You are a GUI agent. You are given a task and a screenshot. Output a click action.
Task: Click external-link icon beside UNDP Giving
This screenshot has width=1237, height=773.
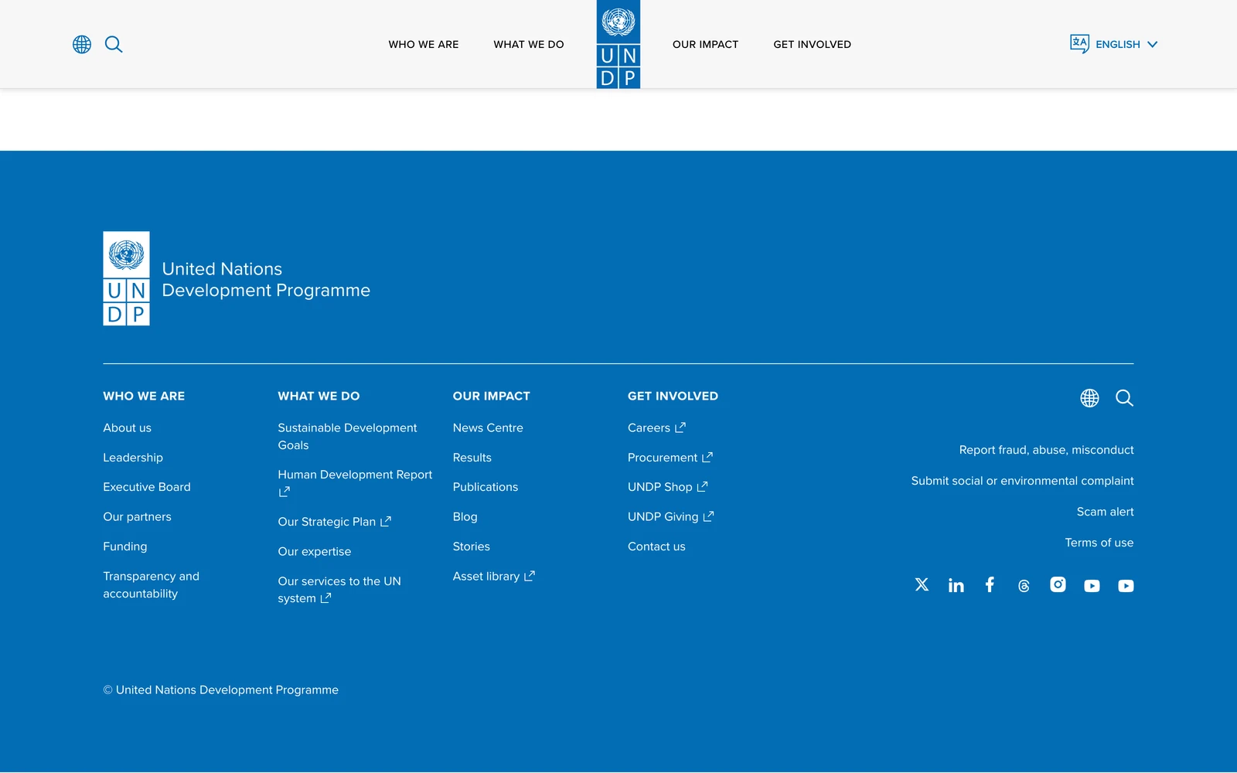708,516
